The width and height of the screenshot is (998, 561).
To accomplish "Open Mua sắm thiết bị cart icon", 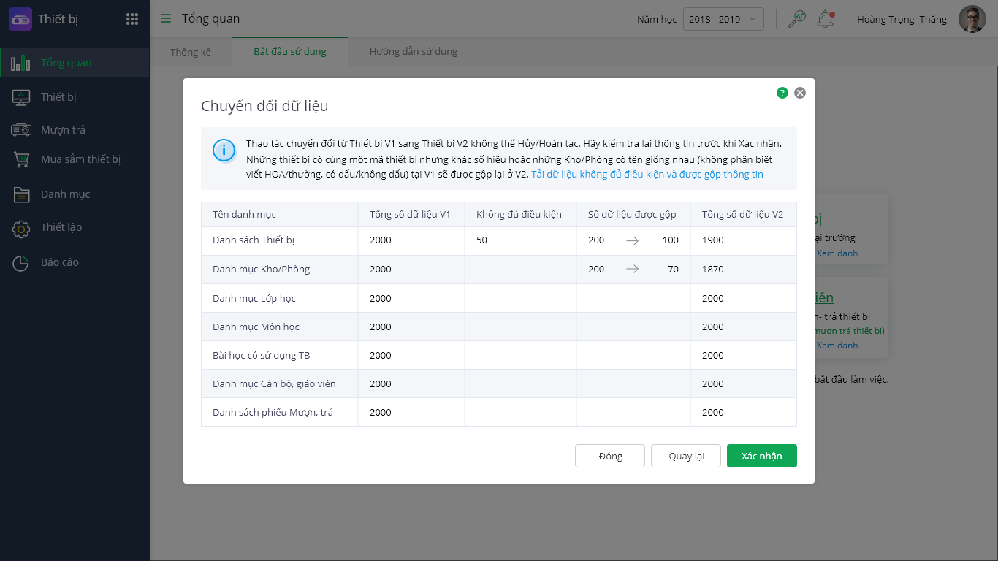I will [x=21, y=159].
